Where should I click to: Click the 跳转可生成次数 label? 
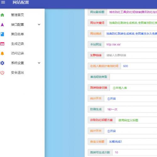click(100, 152)
